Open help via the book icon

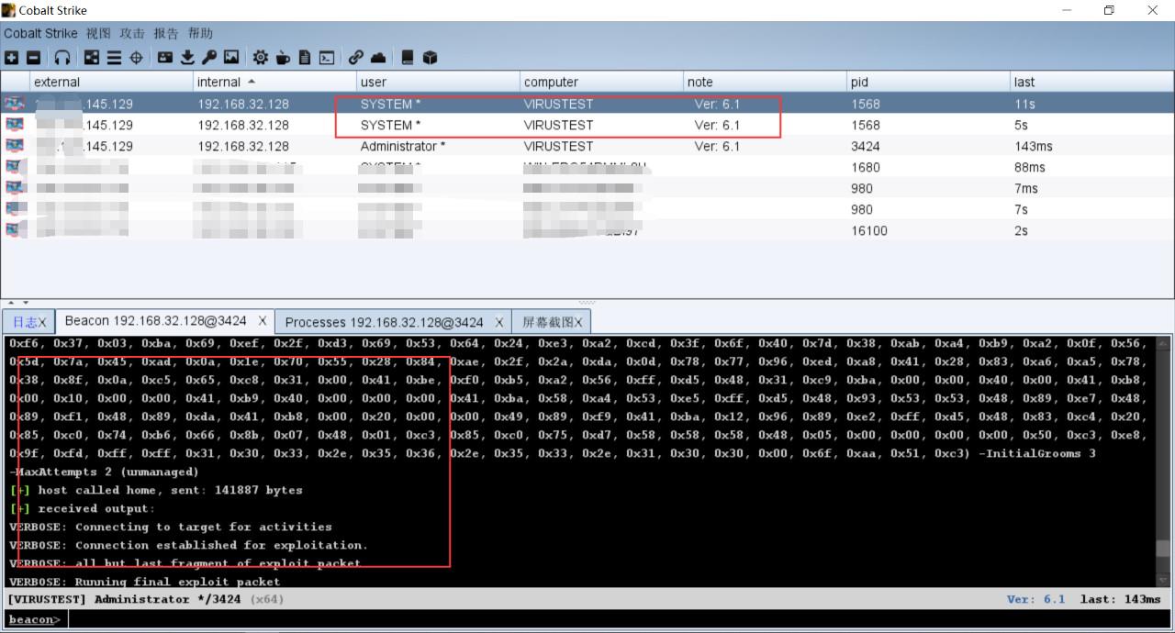[408, 58]
